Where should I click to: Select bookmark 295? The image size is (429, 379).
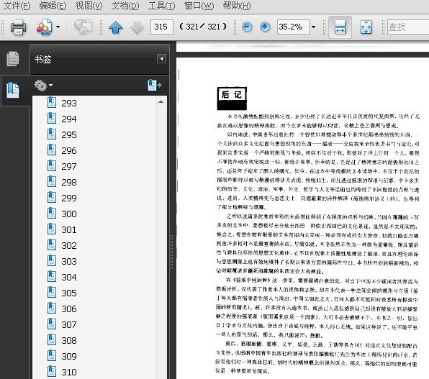point(69,134)
